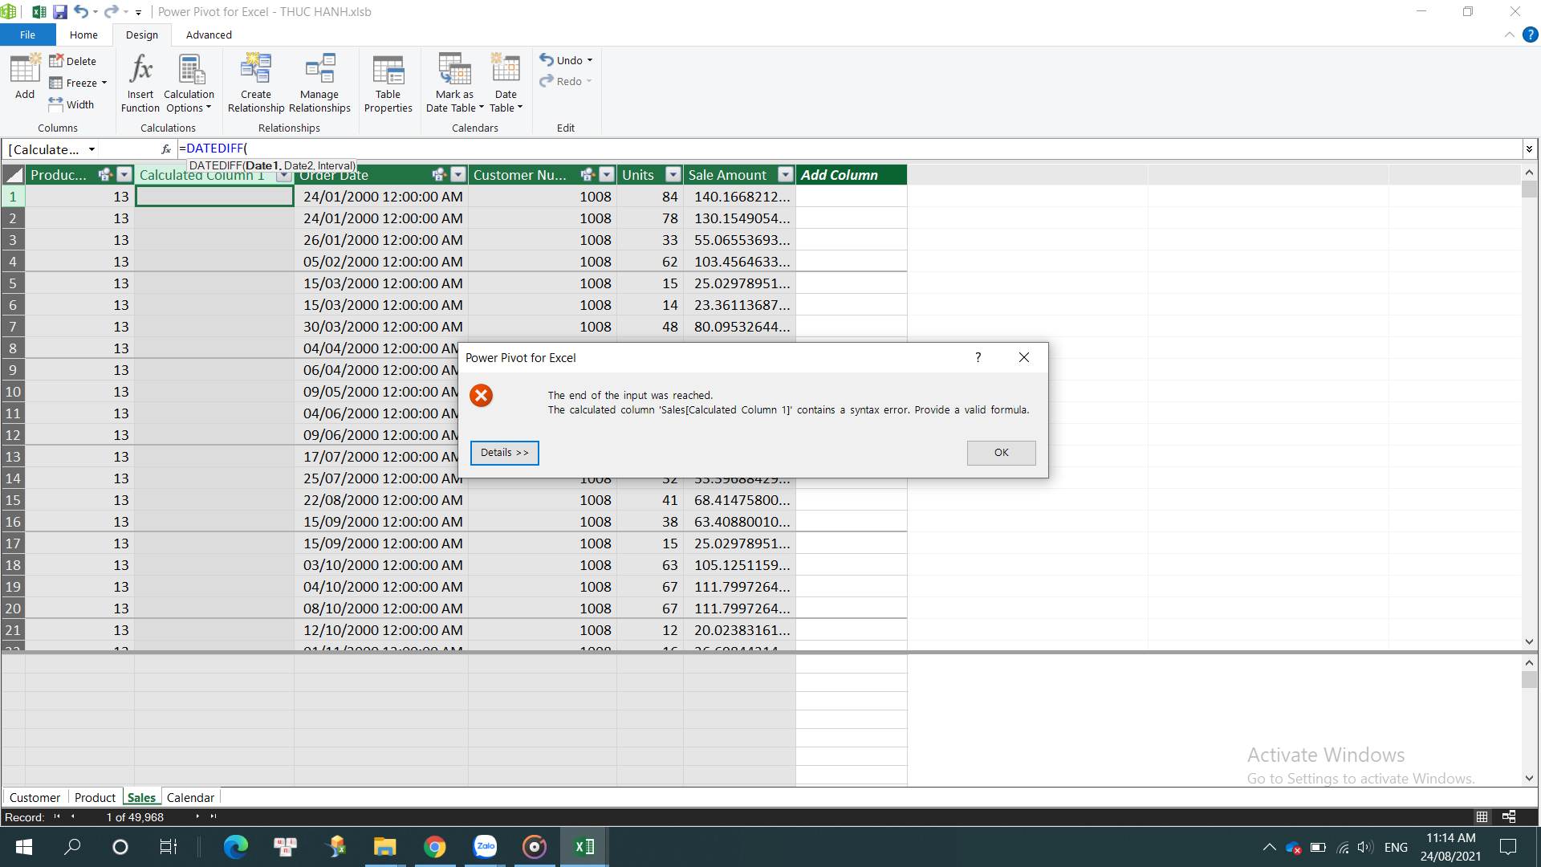Open Product column filter dropdown

coord(124,175)
